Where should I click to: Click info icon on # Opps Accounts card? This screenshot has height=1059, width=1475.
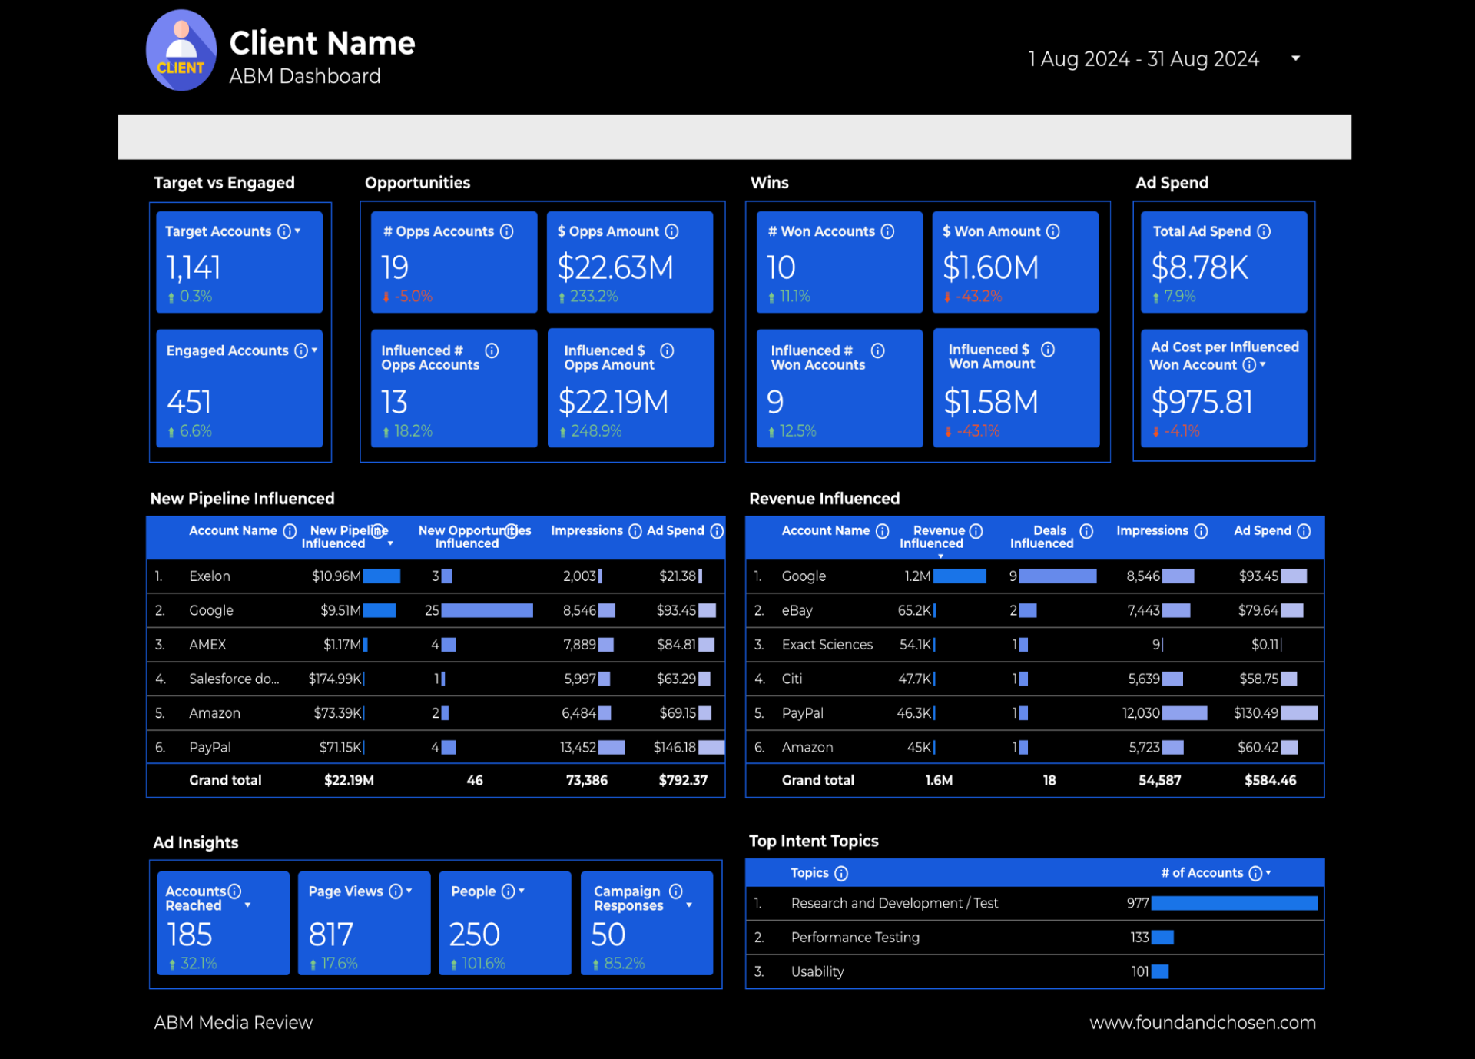[507, 231]
